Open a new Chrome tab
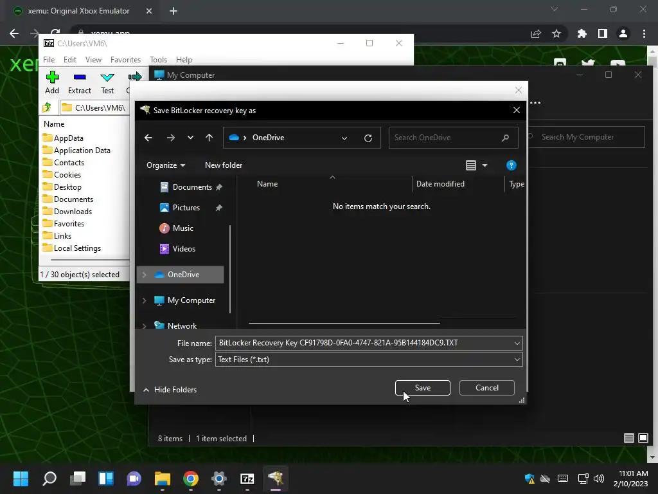The height and width of the screenshot is (494, 658). (x=173, y=11)
